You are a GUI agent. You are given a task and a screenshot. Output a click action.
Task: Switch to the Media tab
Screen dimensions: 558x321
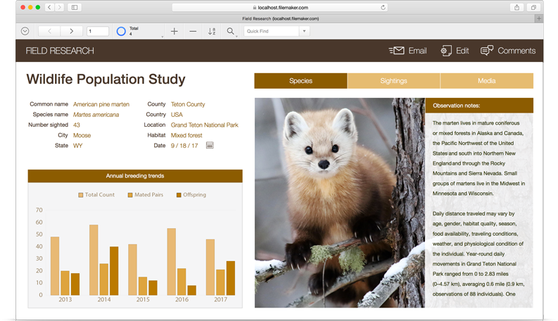pos(487,81)
